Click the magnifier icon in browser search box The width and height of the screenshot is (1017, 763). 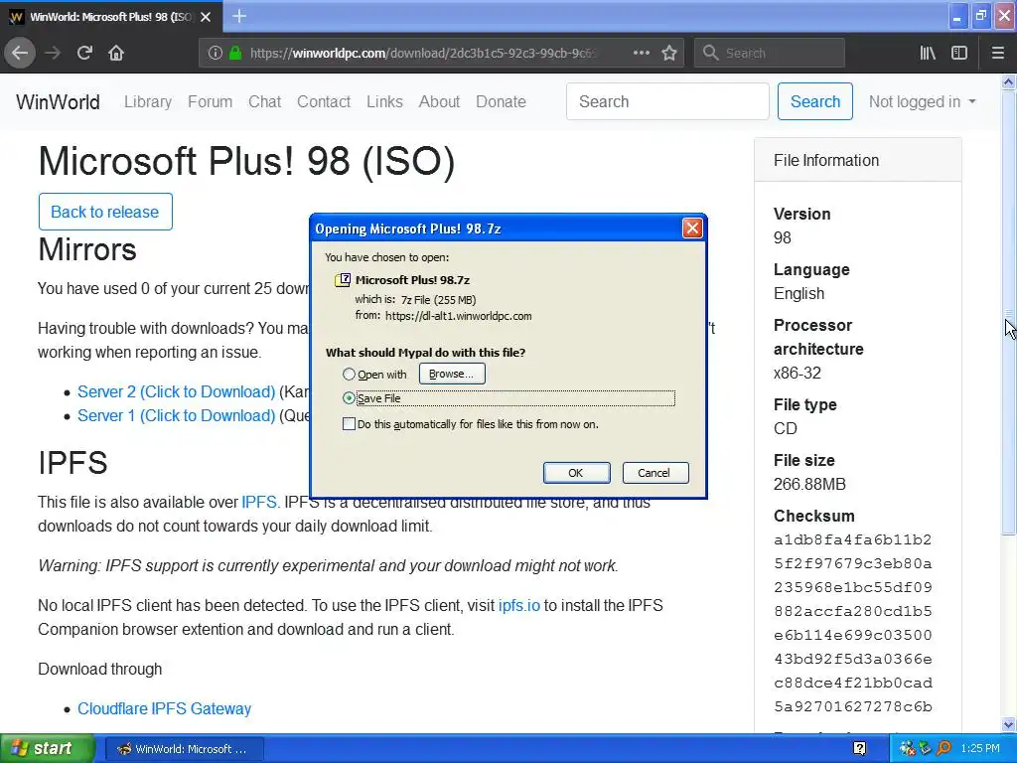click(711, 53)
